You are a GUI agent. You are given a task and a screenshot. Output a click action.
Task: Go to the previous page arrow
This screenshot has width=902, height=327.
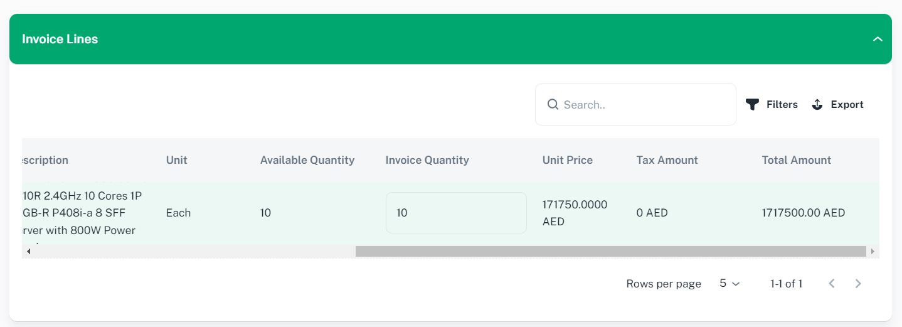tap(832, 284)
